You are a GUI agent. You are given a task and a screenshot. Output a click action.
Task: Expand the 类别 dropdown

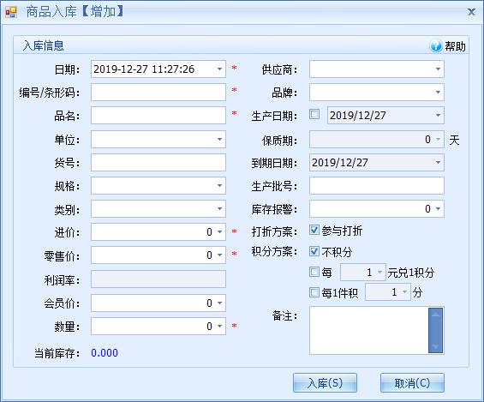point(220,209)
